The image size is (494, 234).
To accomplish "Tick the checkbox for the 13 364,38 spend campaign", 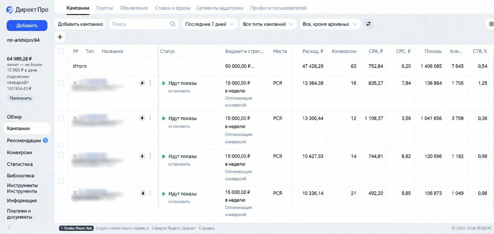I will point(61,83).
